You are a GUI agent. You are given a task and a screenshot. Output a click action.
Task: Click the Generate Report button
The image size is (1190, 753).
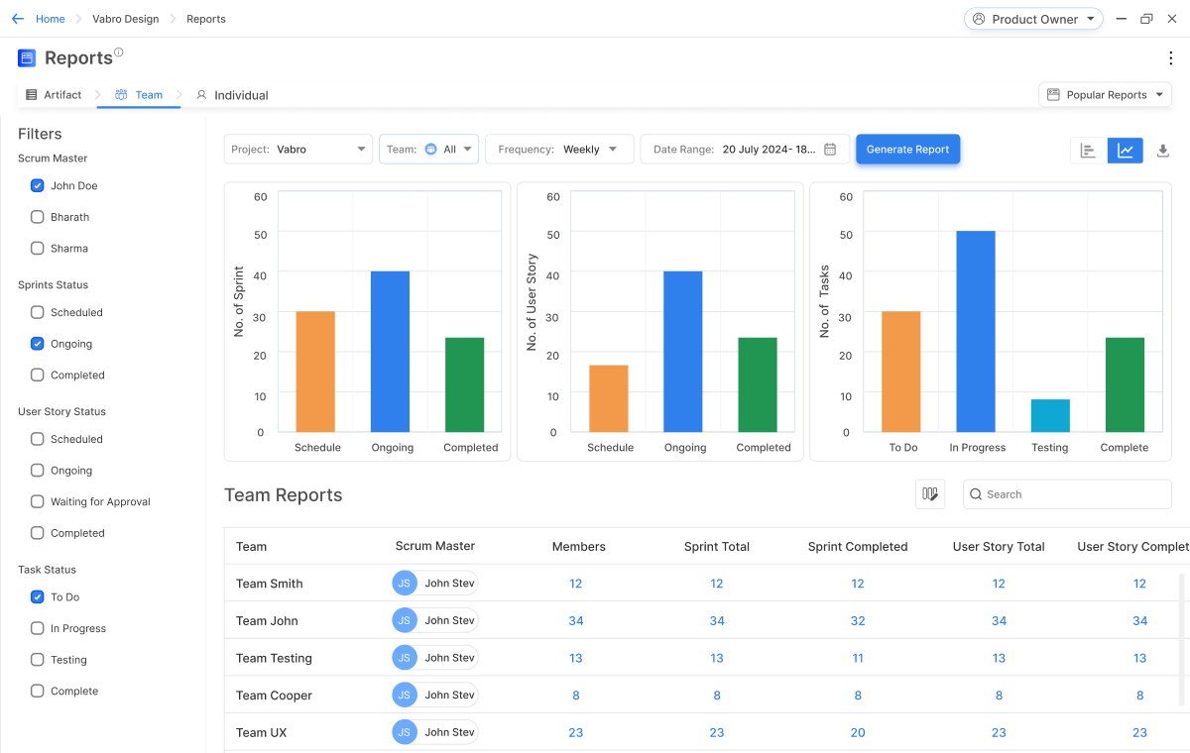click(907, 150)
